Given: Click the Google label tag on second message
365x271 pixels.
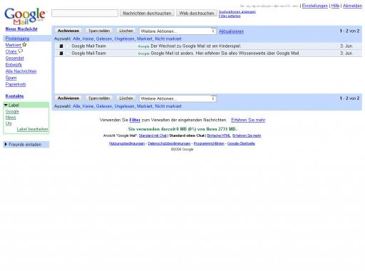Looking at the screenshot, I should click(143, 53).
